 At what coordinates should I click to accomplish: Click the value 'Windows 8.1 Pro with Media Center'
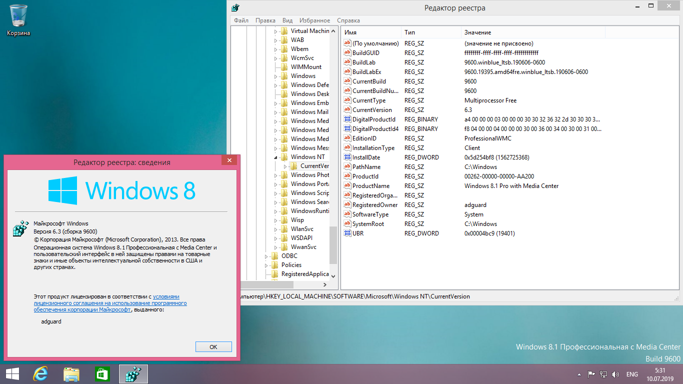[x=511, y=186]
